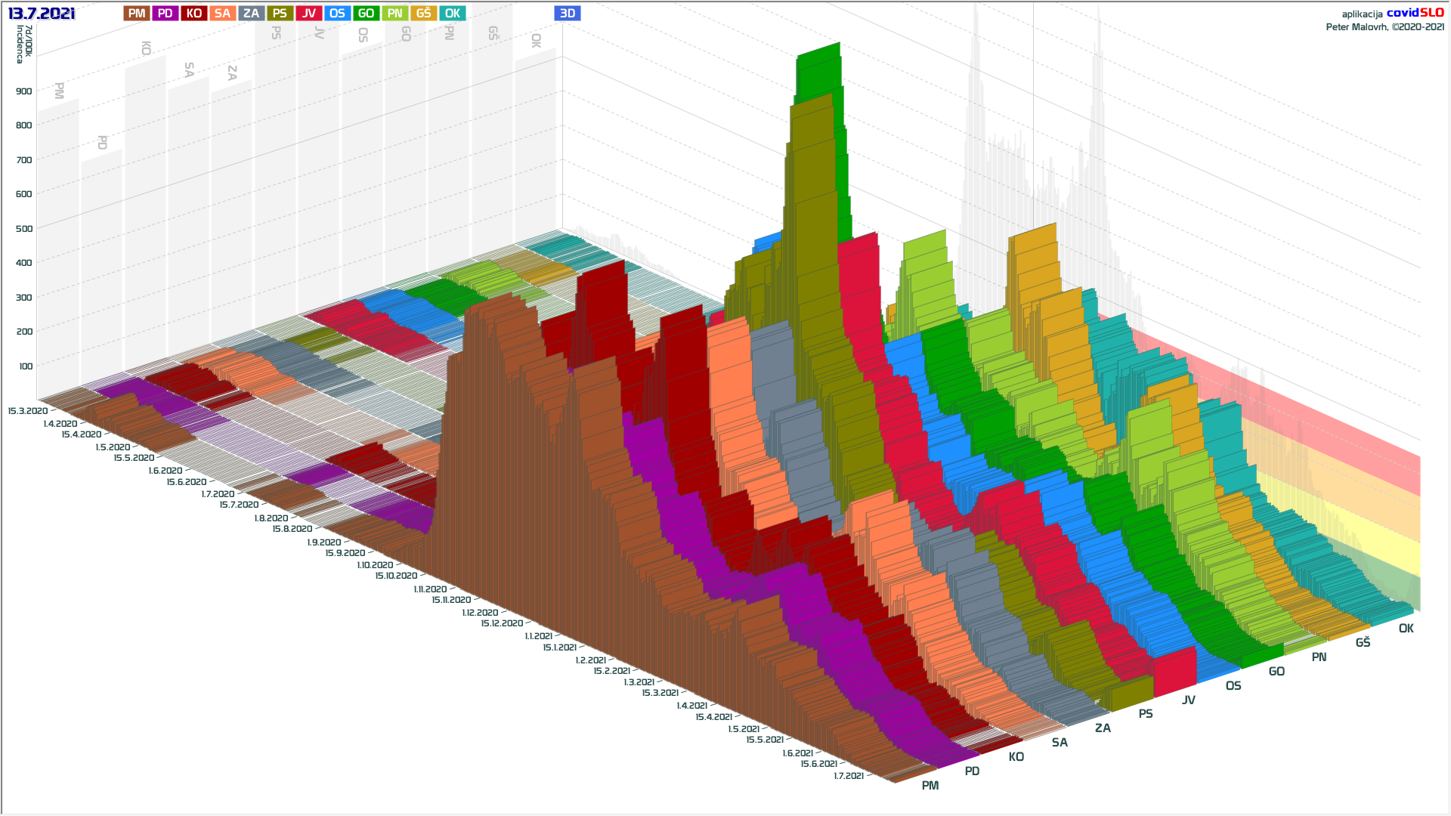
Task: Click the 15.3.2020 date axis marker
Action: (28, 411)
